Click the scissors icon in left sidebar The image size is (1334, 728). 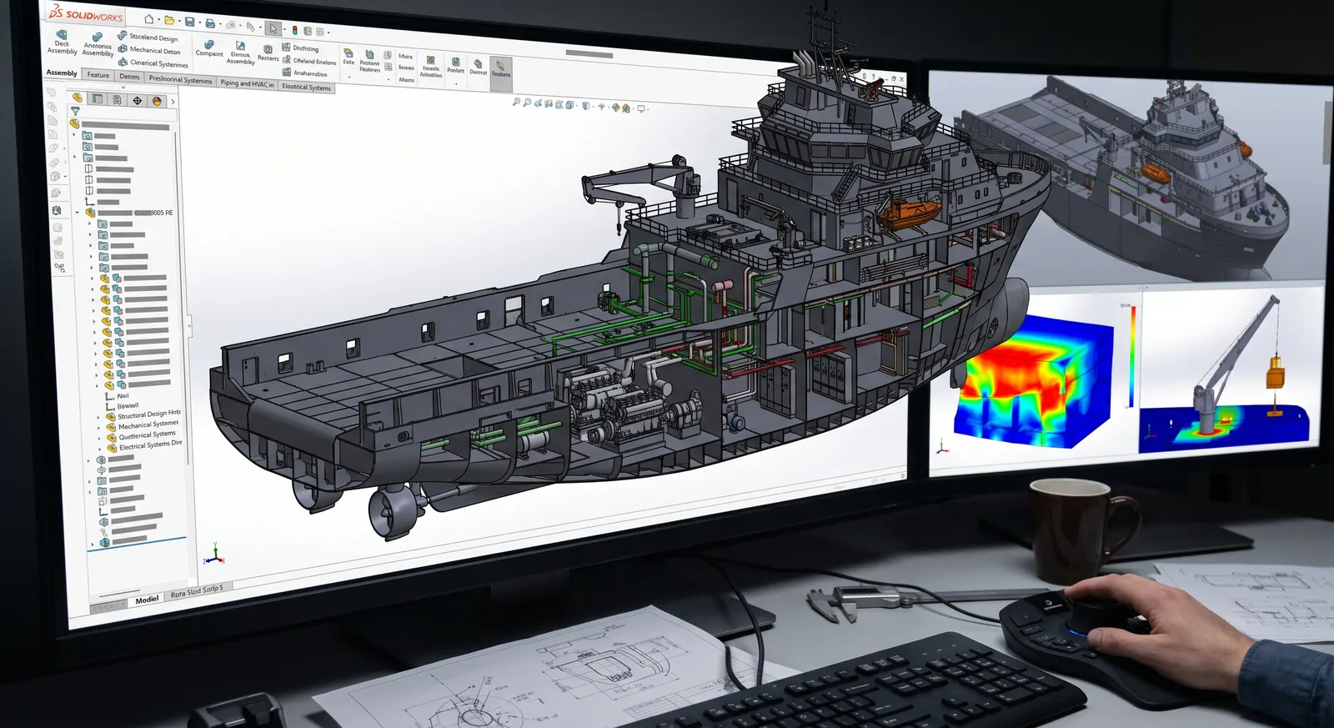[x=59, y=268]
